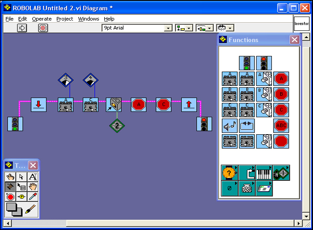Choose the Stop ABC icon in Functions palette
The image size is (313, 230).
[x=281, y=125]
